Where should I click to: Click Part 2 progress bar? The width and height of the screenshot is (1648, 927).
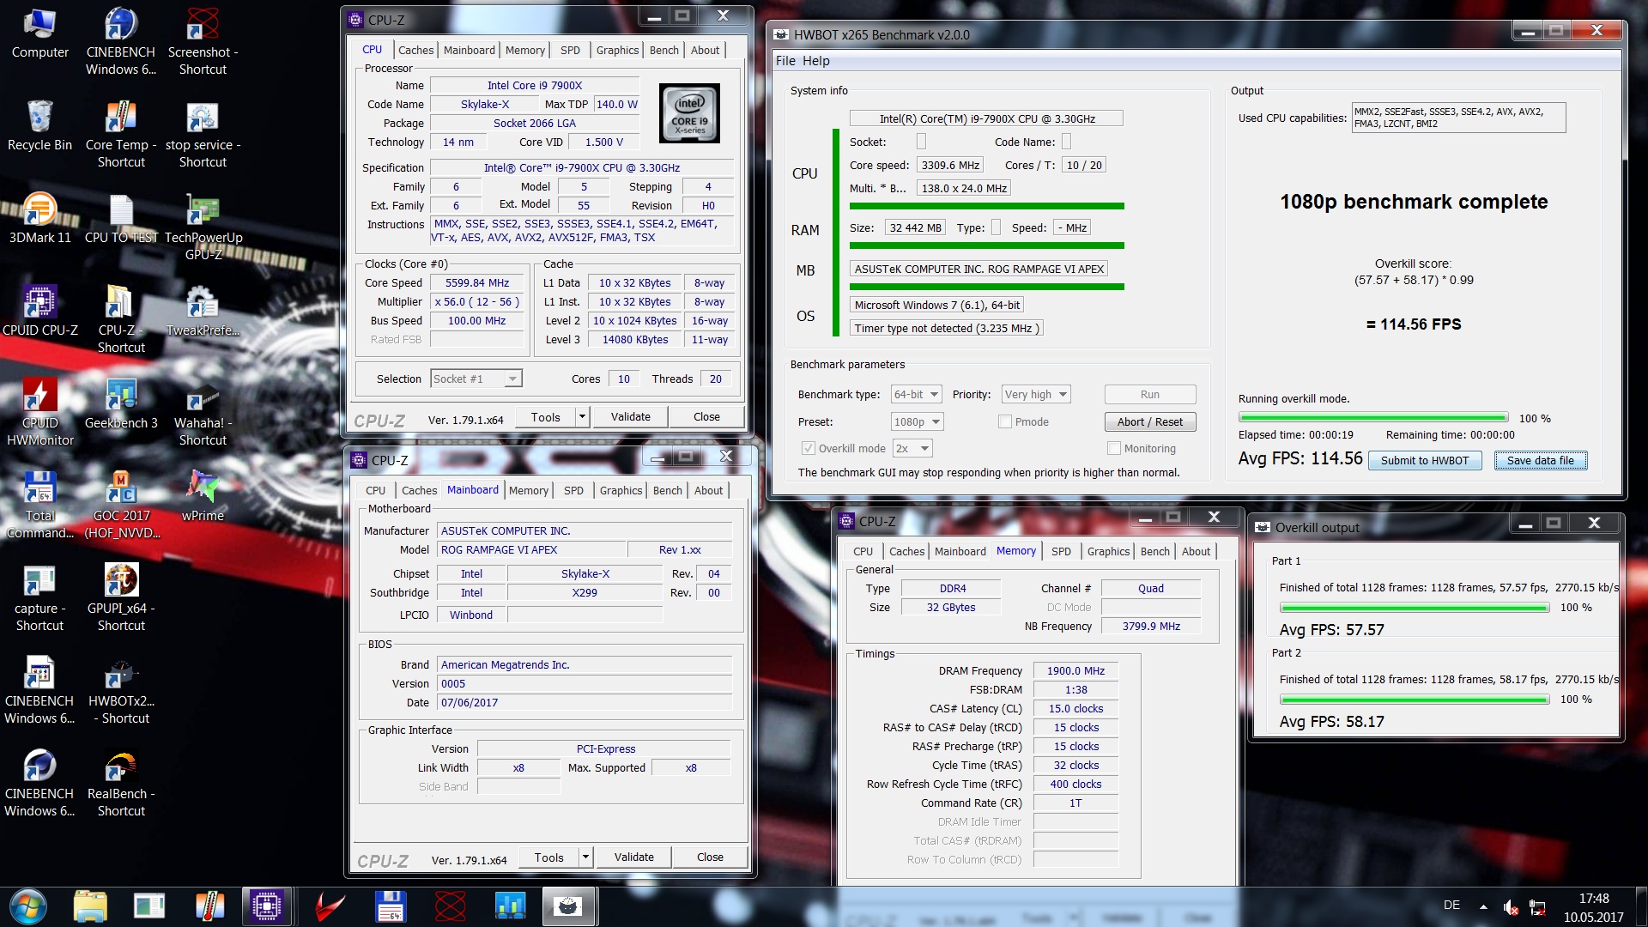click(1415, 700)
